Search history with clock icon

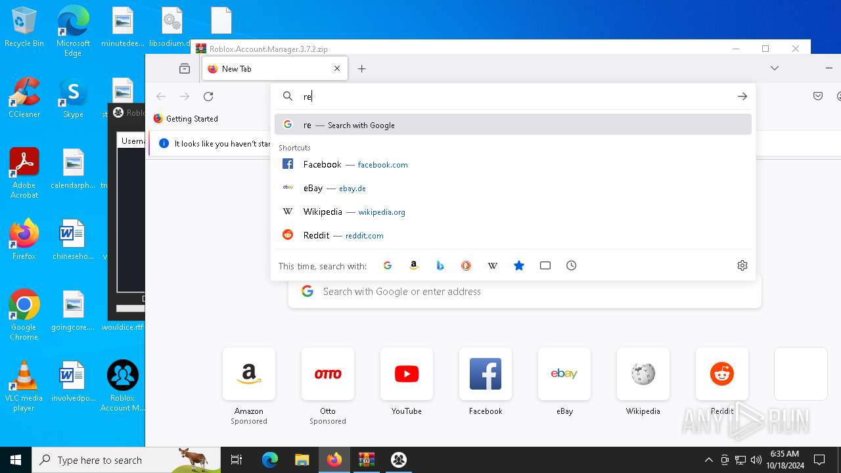click(572, 265)
